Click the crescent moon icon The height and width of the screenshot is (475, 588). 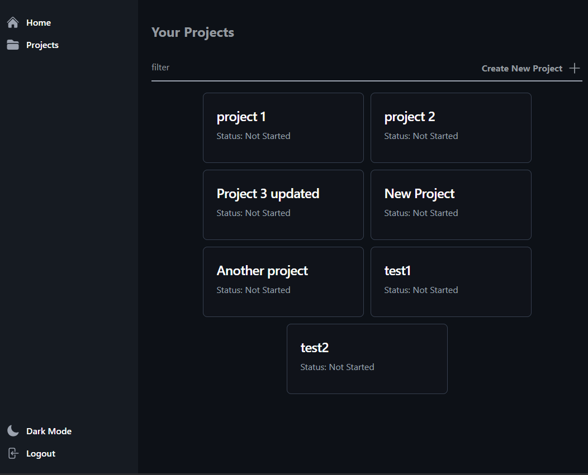[13, 431]
